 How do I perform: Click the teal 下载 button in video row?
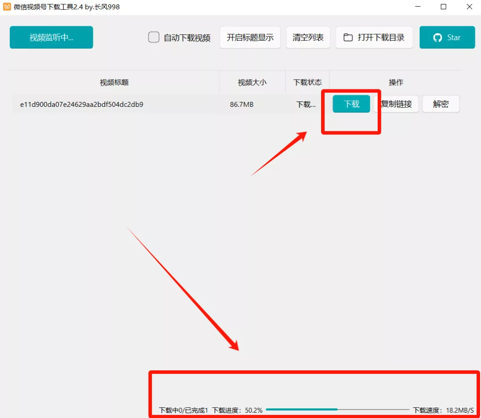coord(351,104)
